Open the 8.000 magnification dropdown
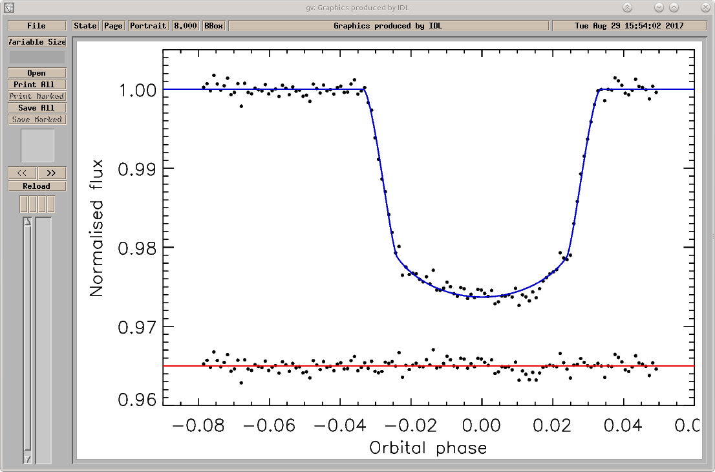This screenshot has width=715, height=472. 186,25
